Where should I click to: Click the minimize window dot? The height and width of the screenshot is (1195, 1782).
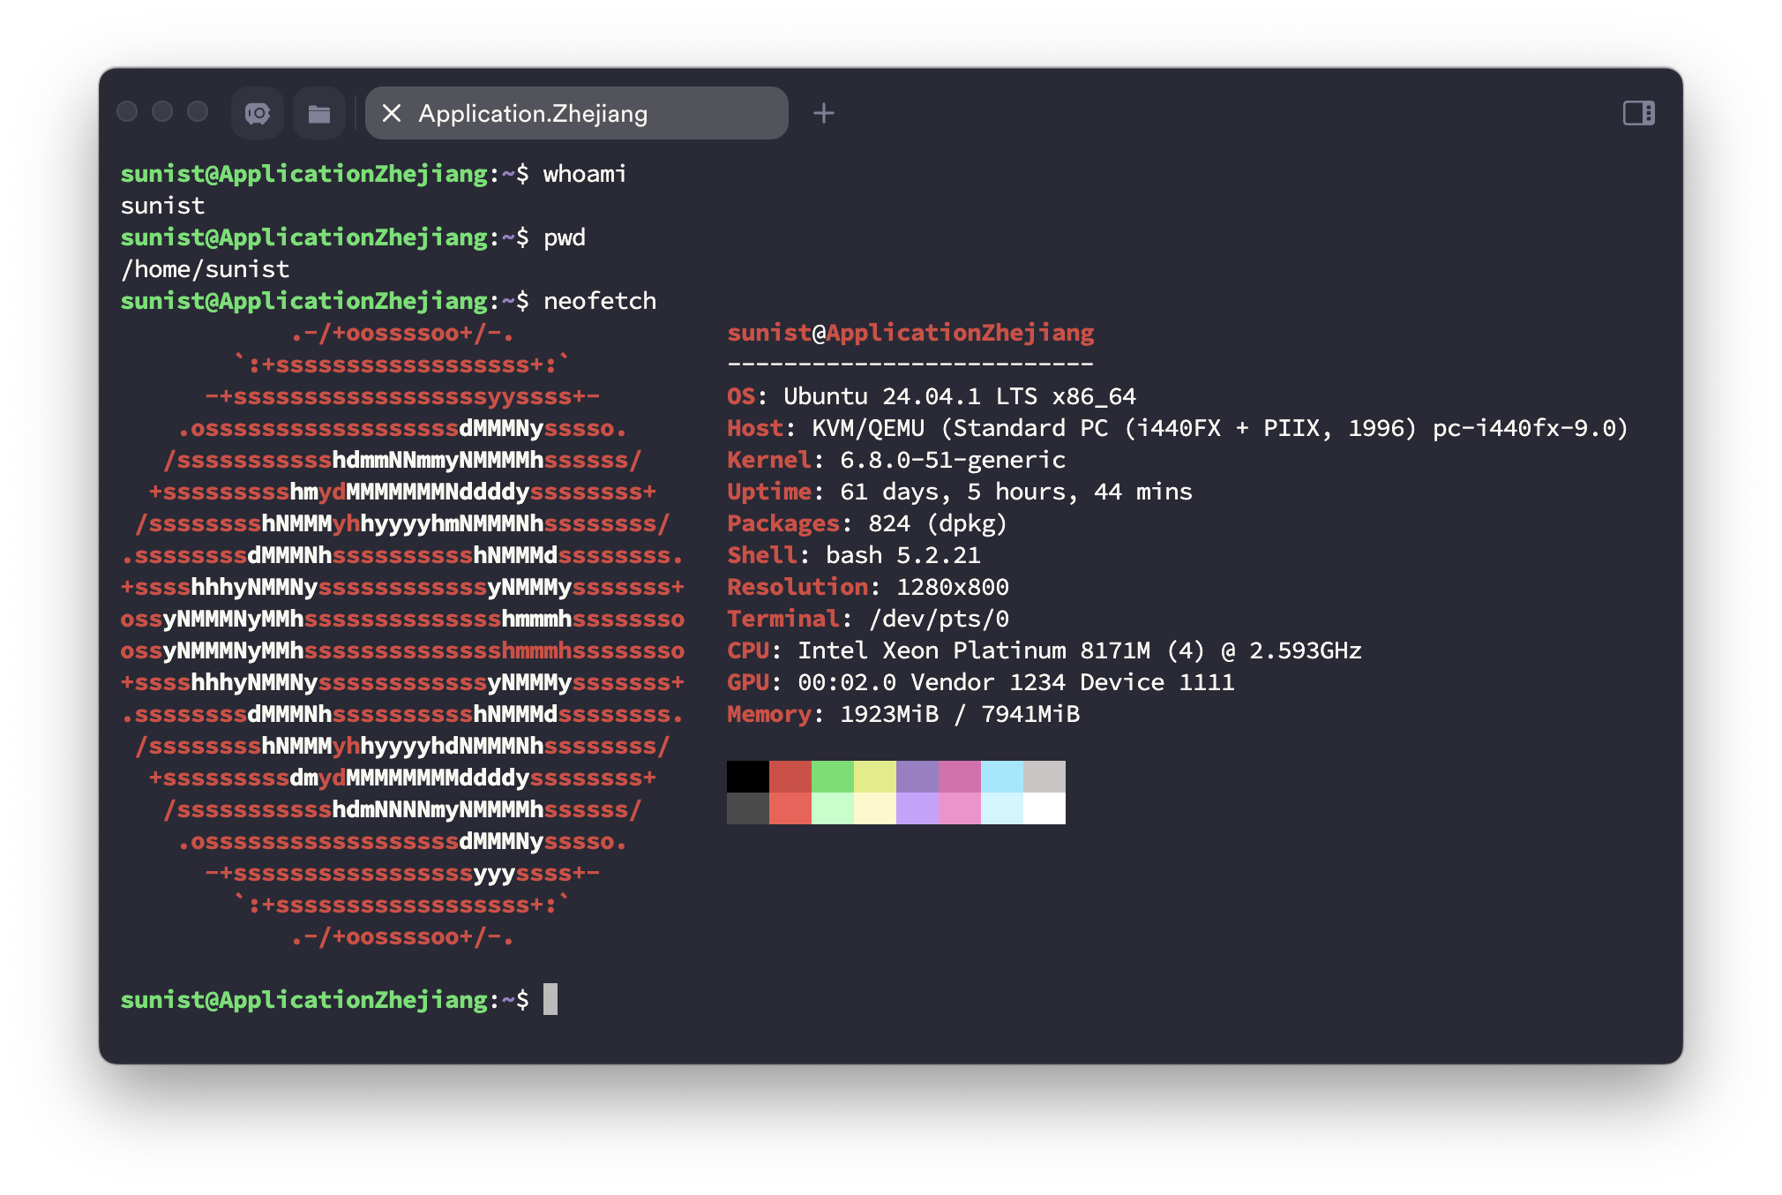pyautogui.click(x=162, y=111)
